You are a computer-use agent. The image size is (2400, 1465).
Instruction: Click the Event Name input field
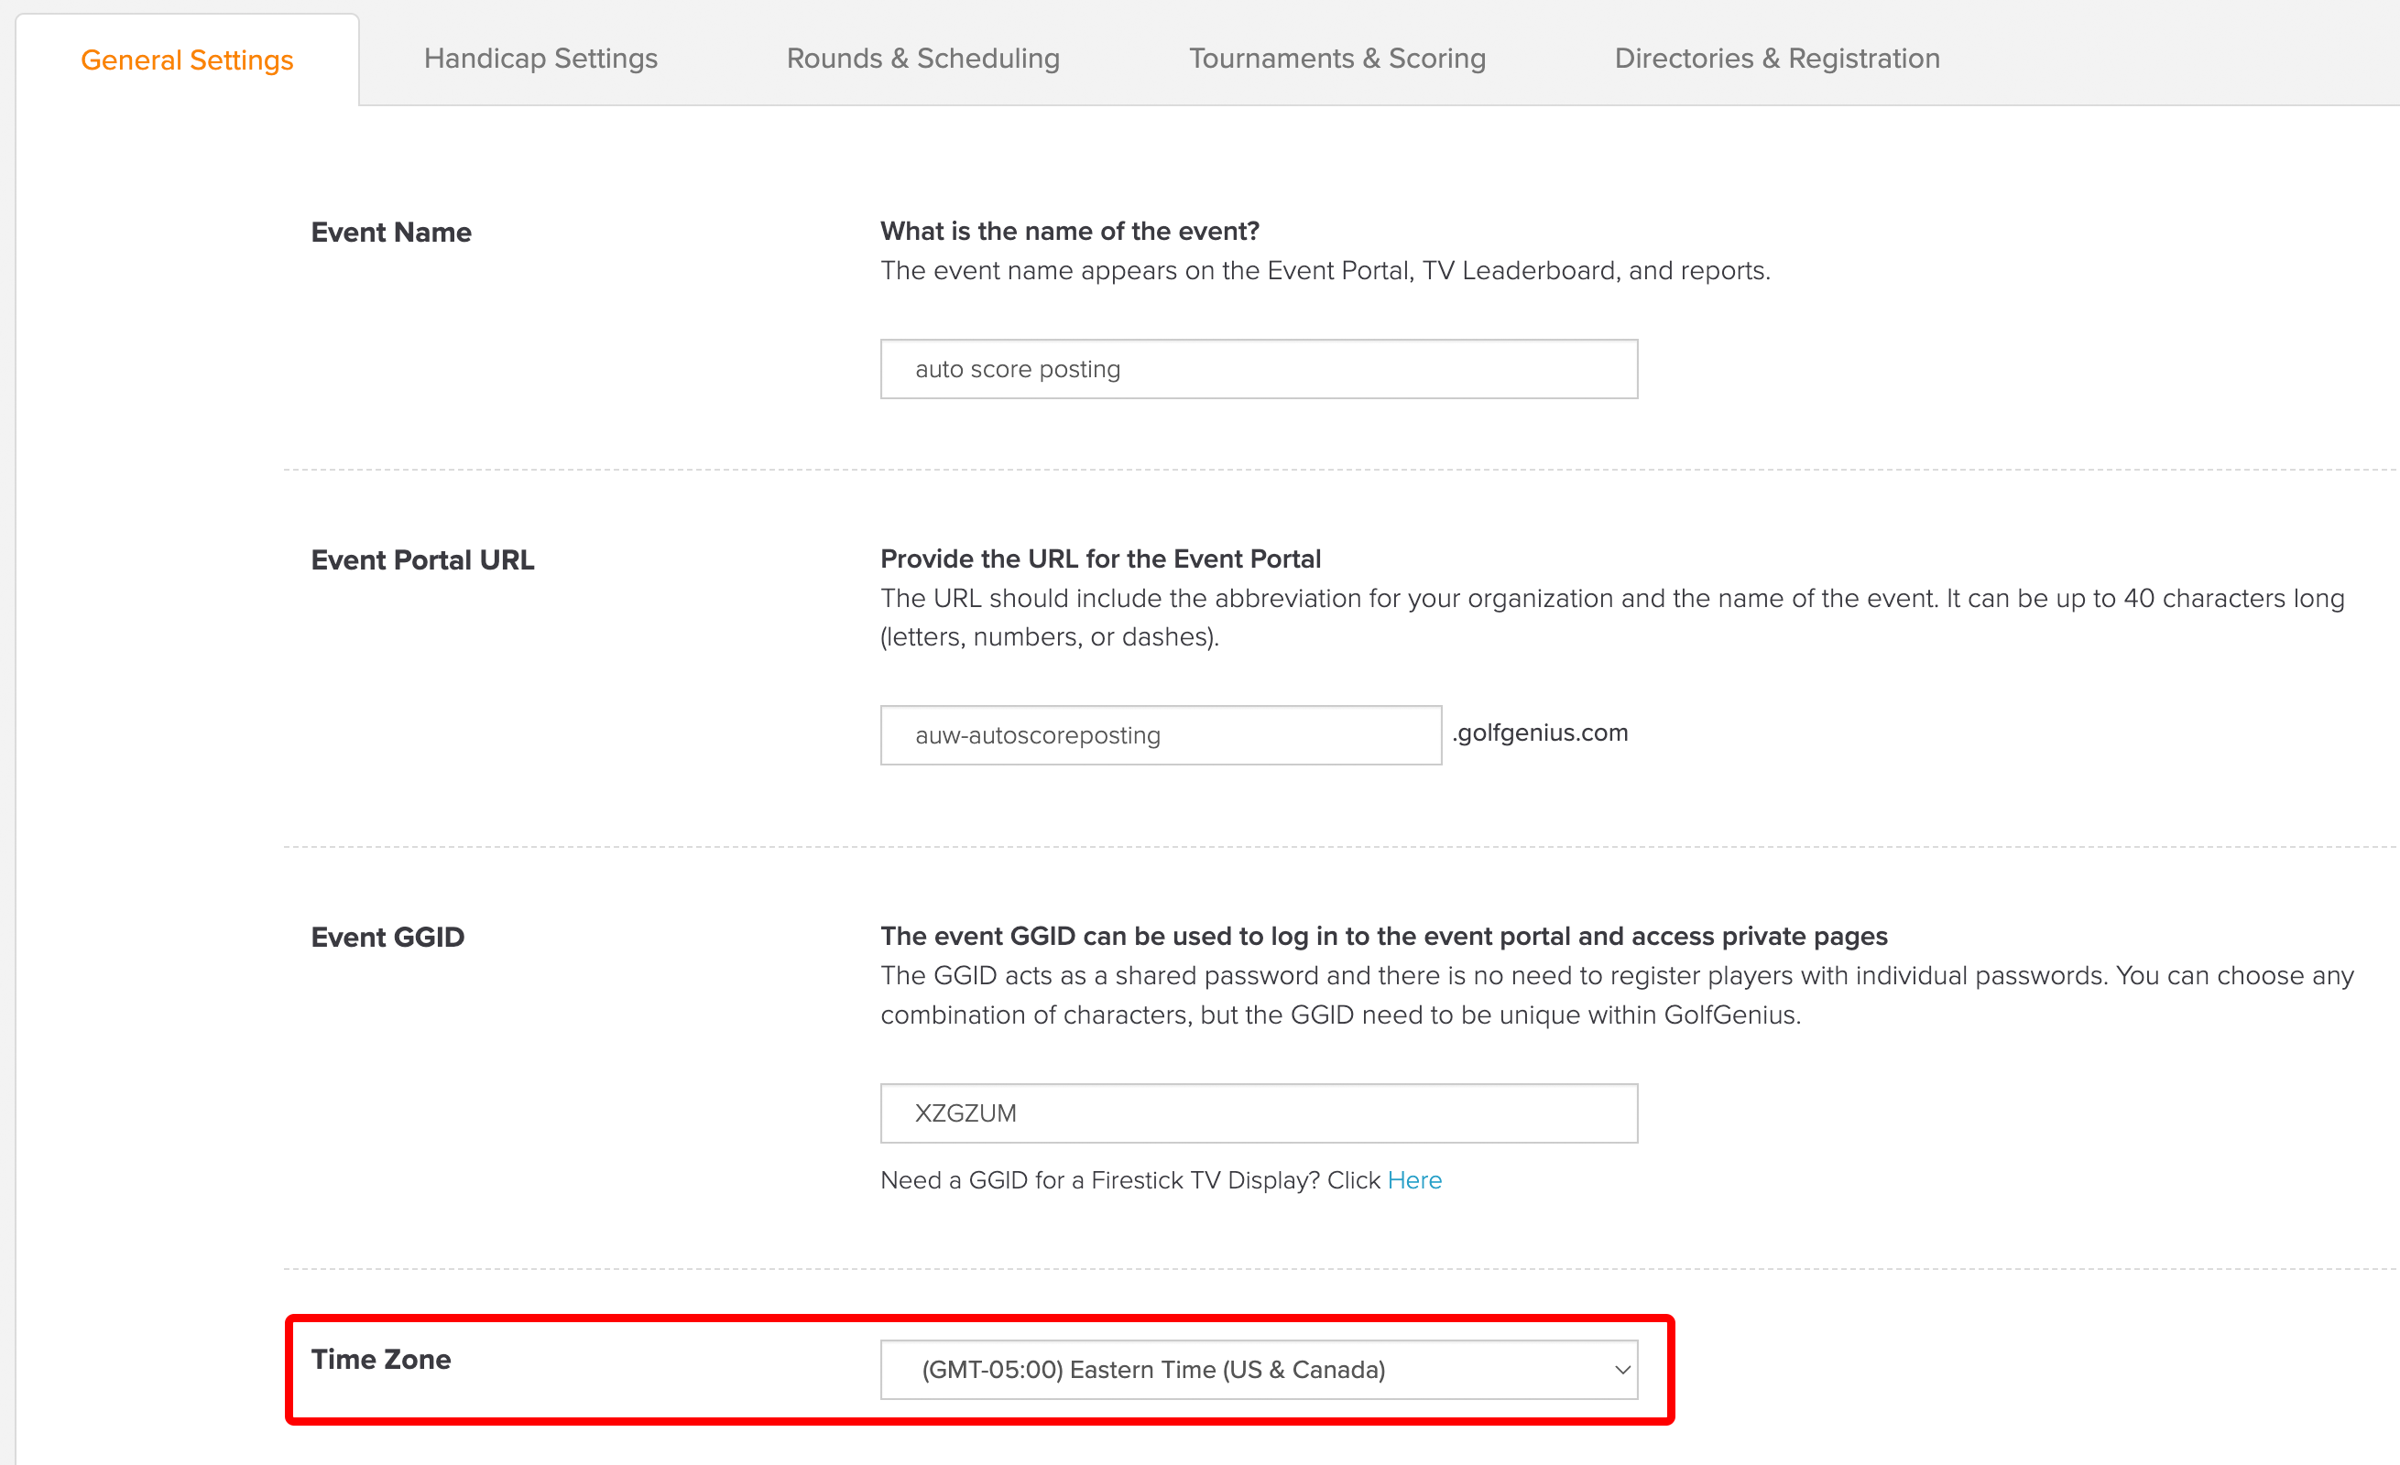(x=1259, y=369)
